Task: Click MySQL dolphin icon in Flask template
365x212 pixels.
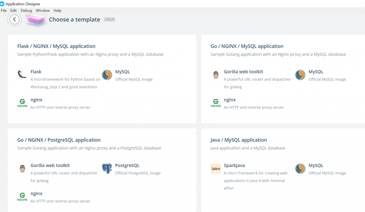Action: coord(107,75)
